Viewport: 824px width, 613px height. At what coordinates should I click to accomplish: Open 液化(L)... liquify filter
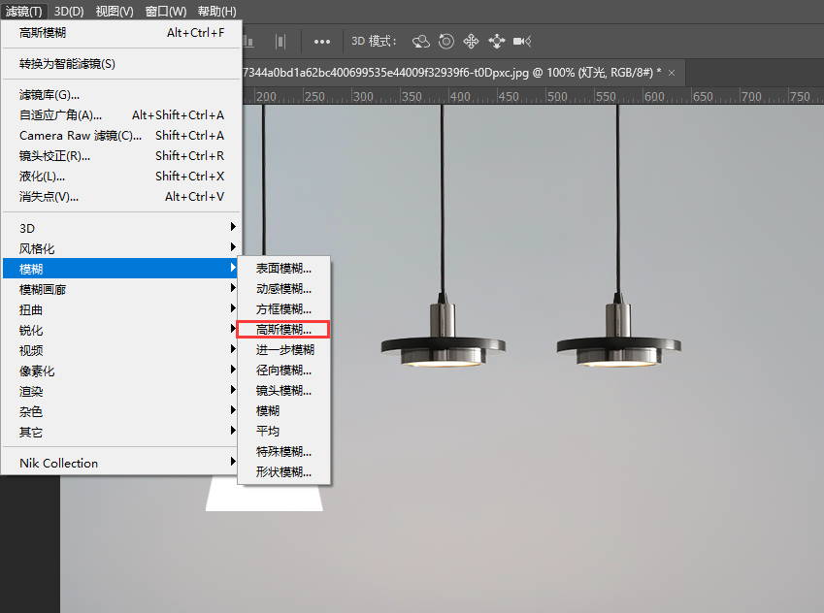point(121,177)
